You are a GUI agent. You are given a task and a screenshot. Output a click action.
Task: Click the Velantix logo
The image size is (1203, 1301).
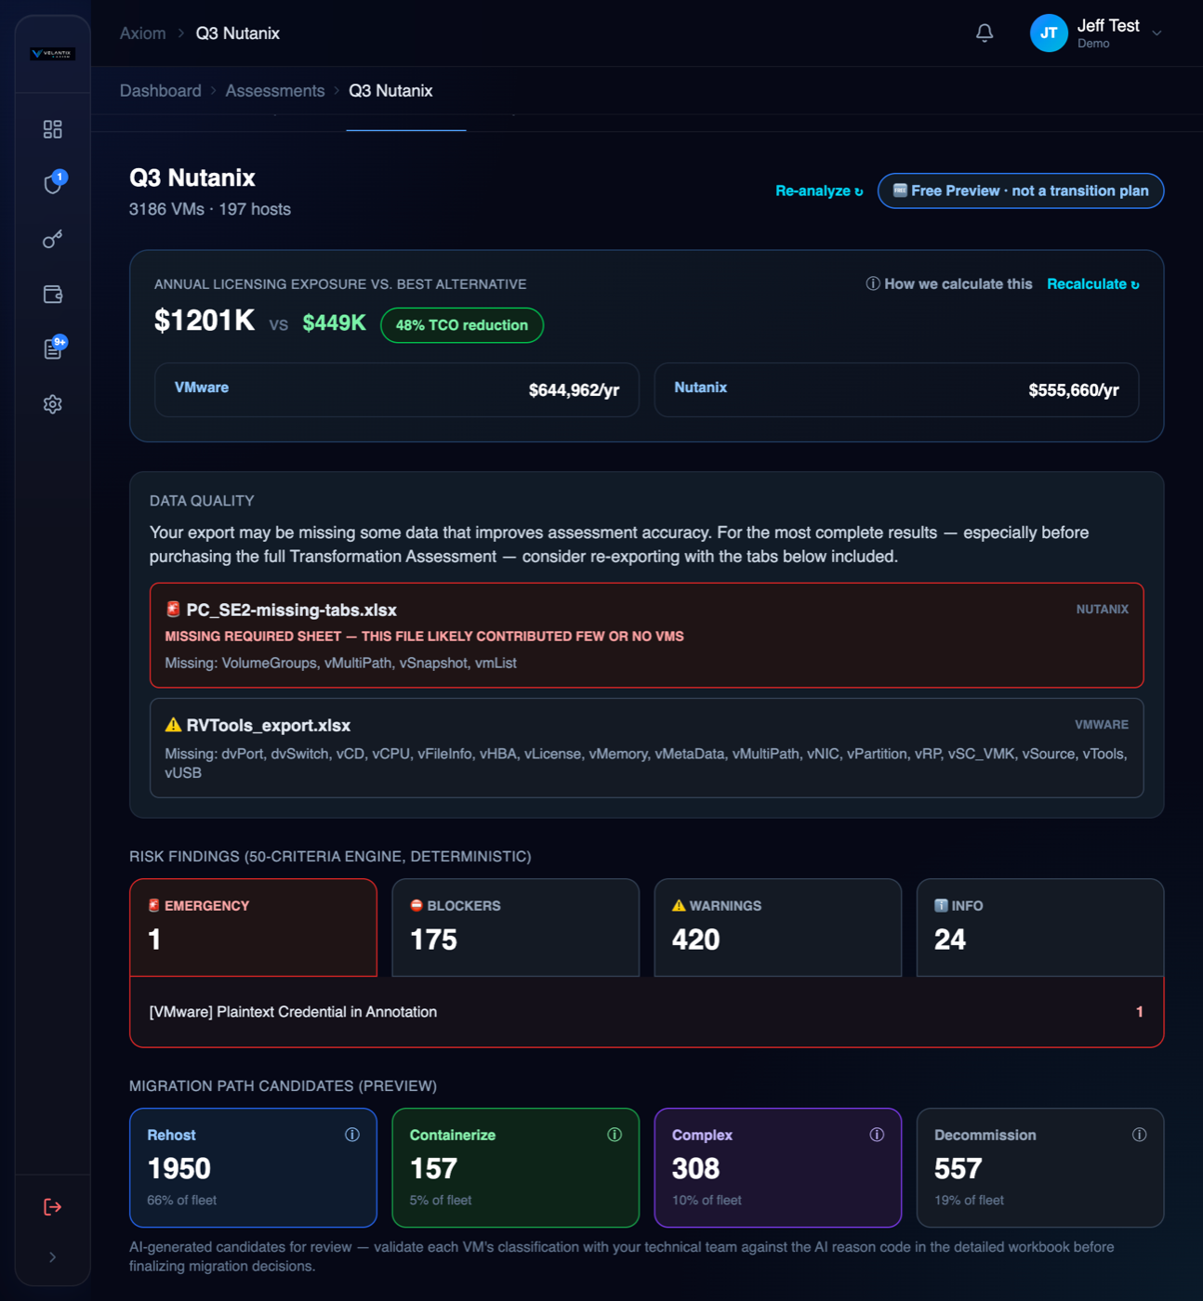53,53
